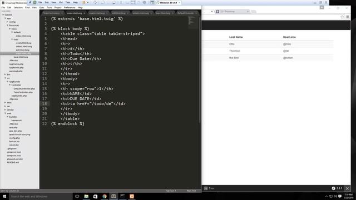356x200 pixels.
Task: Expand the config folder
Action: coord(7,22)
